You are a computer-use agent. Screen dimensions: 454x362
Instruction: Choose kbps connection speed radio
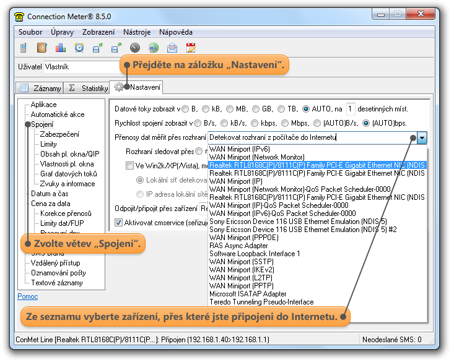point(255,124)
